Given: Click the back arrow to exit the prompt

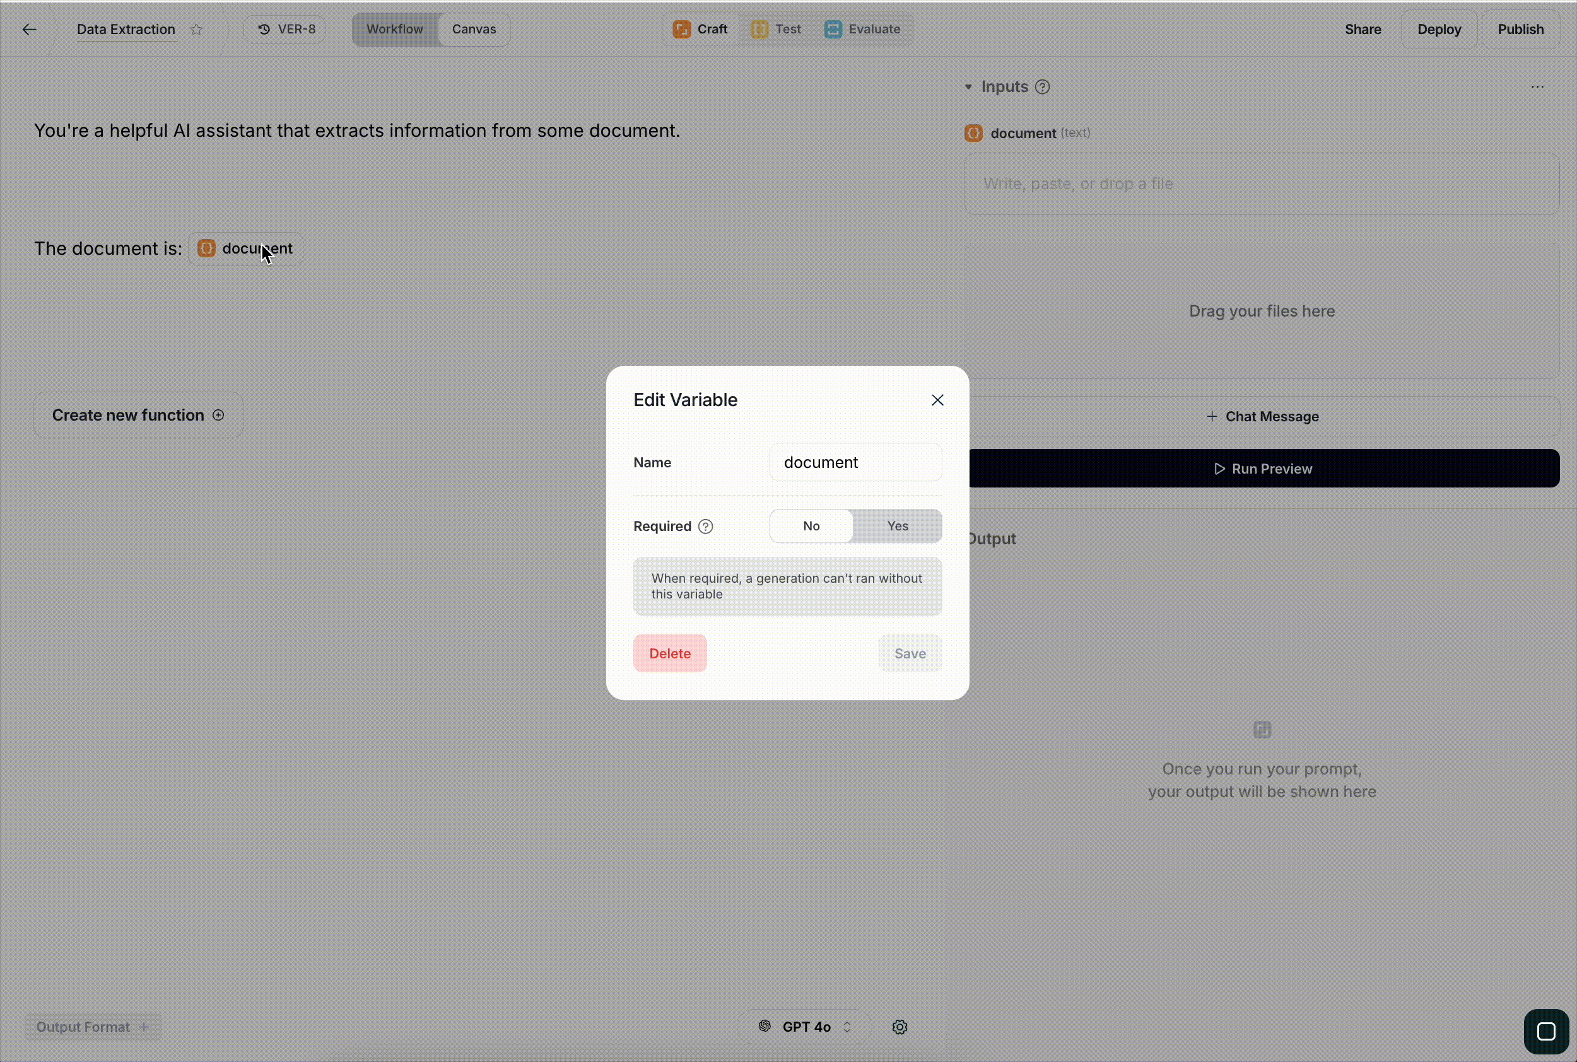Looking at the screenshot, I should [29, 28].
